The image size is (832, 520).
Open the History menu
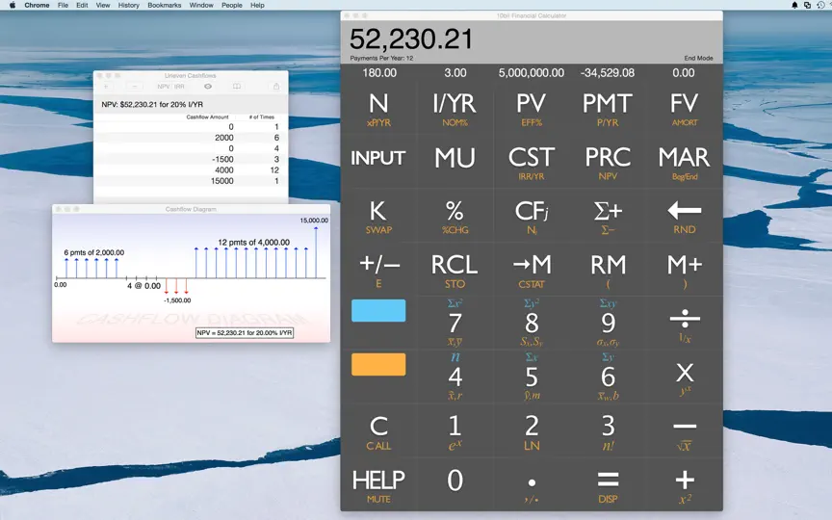tap(128, 5)
